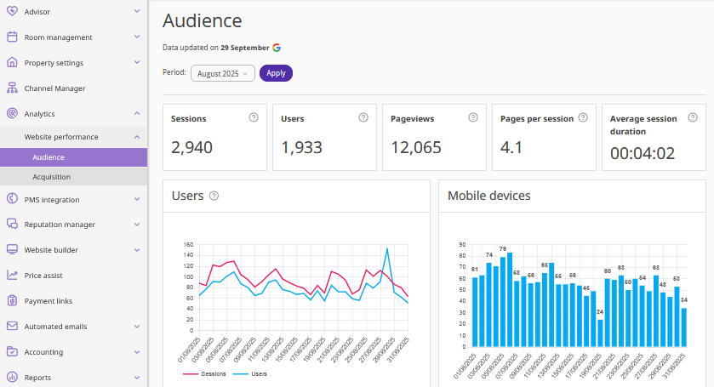This screenshot has width=714, height=387.
Task: Expand the Automated emails chevron
Action: pyautogui.click(x=137, y=326)
